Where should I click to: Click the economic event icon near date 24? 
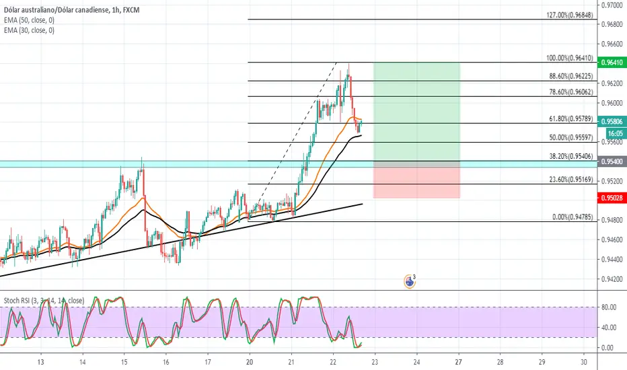point(410,282)
